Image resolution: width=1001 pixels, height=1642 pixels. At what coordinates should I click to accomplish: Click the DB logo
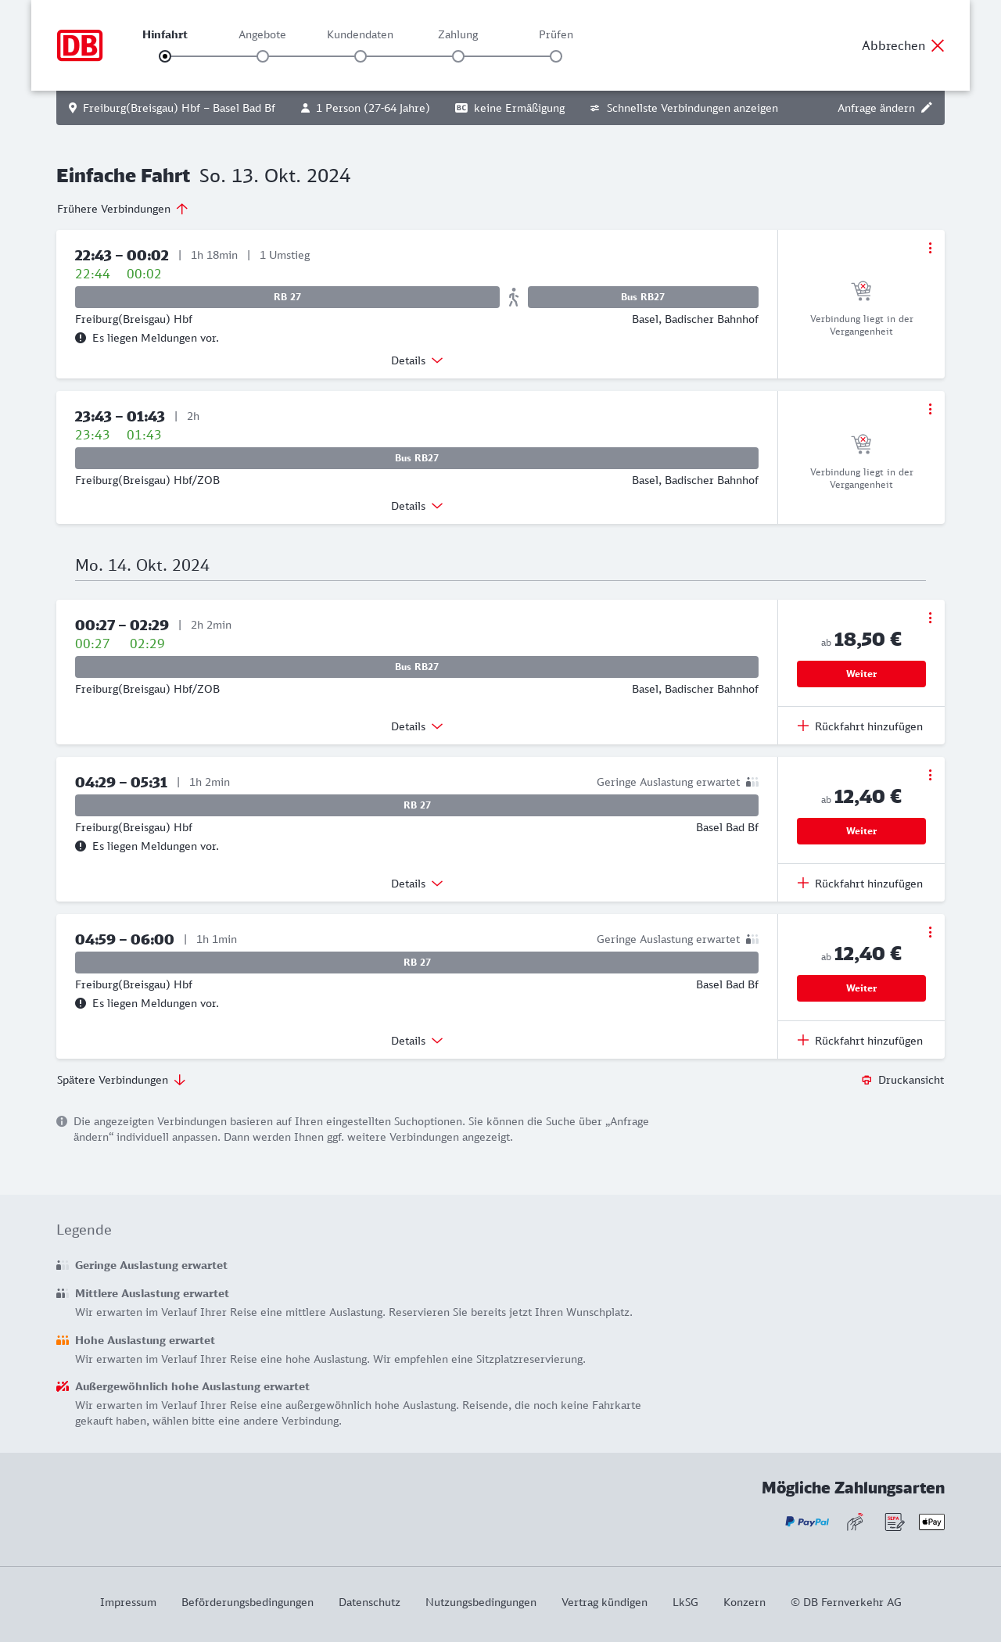point(80,45)
